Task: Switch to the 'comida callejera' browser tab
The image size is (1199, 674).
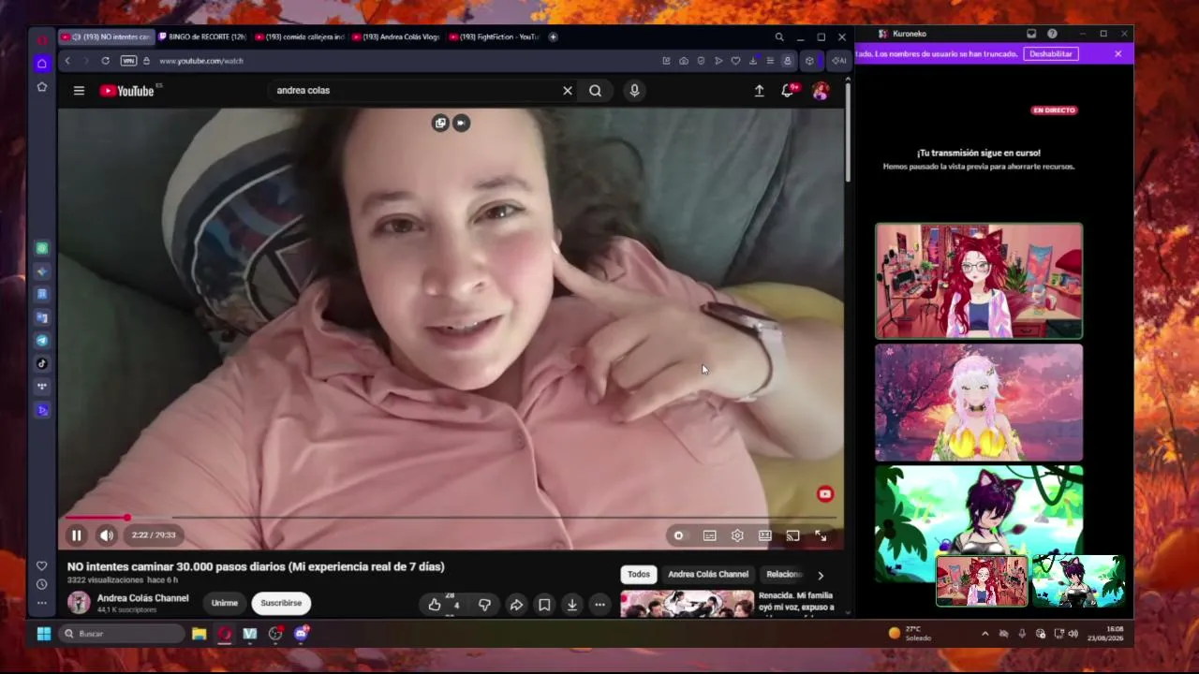Action: [300, 37]
